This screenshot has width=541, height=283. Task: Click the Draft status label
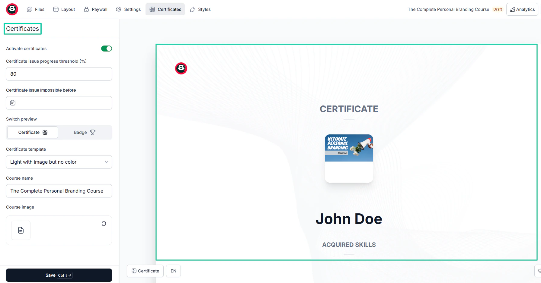click(498, 9)
